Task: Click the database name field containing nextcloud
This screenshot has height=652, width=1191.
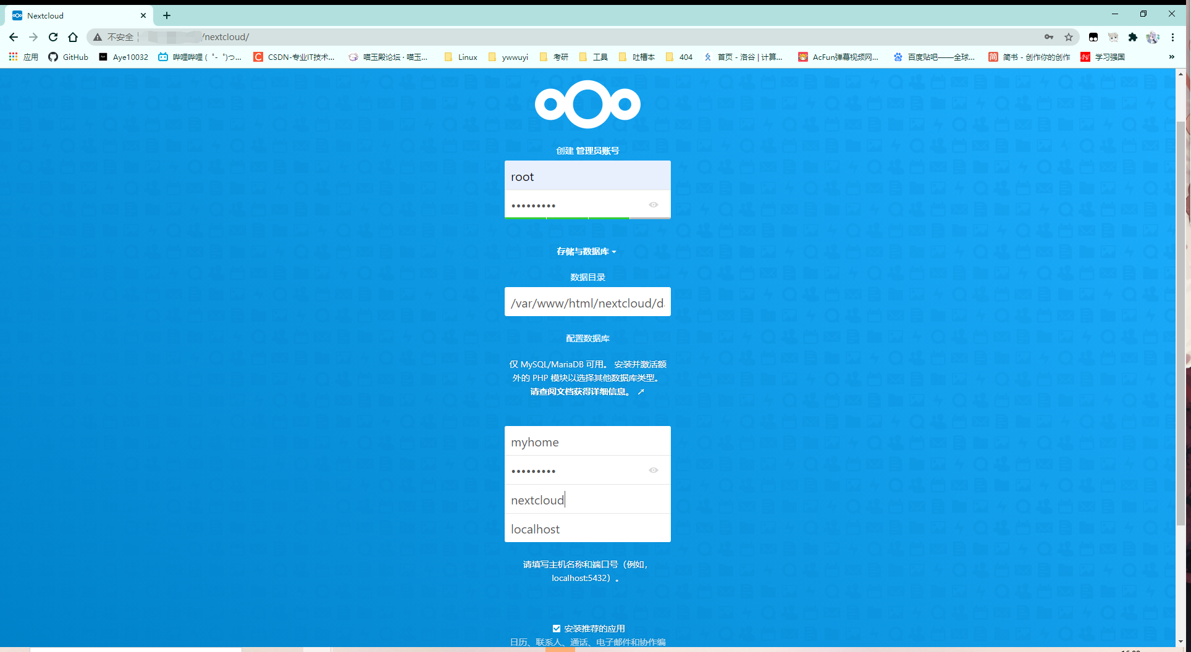Action: pyautogui.click(x=587, y=499)
